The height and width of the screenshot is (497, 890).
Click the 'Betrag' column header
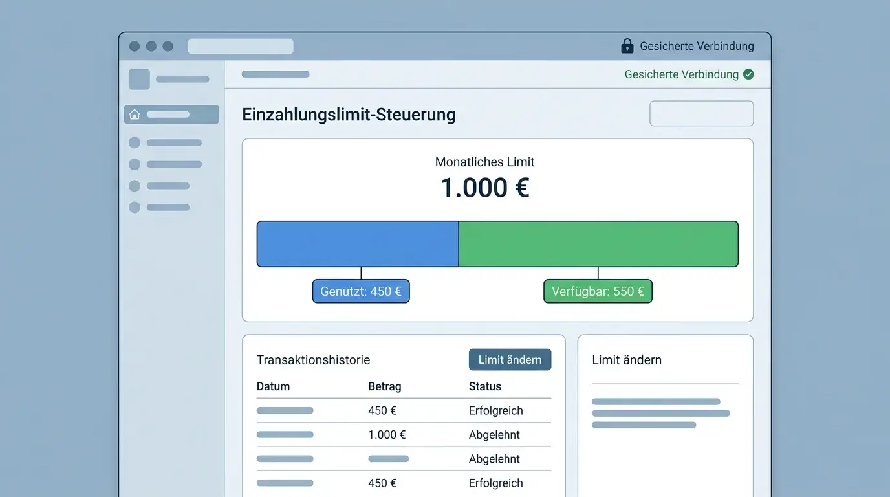click(x=385, y=386)
